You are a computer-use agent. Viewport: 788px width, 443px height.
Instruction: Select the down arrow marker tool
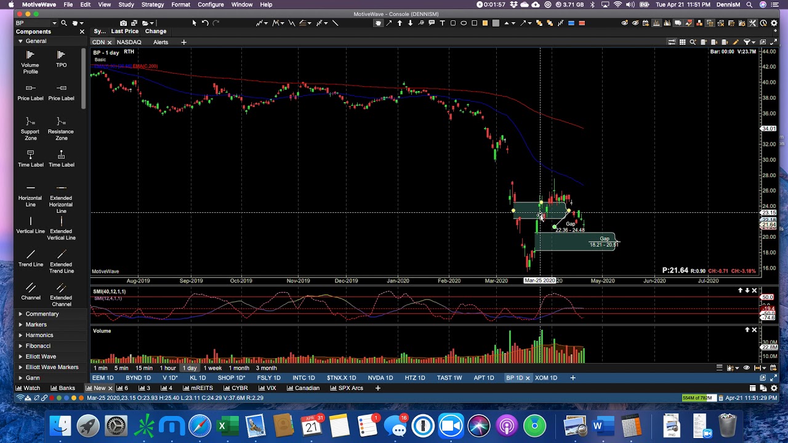(410, 23)
